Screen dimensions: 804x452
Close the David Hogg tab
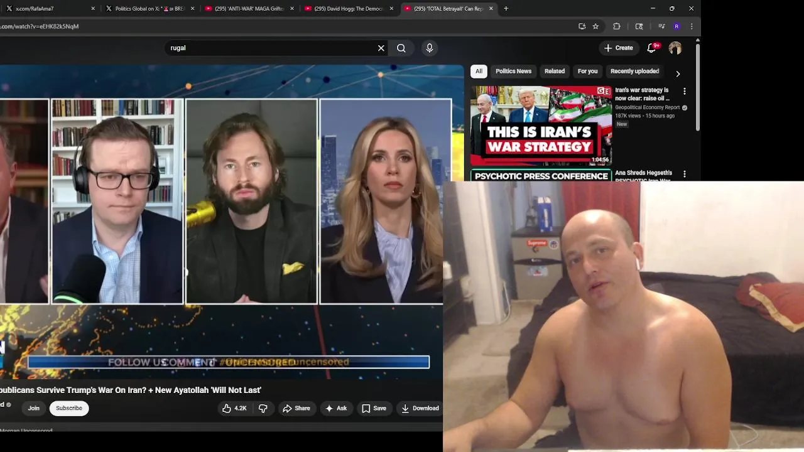pyautogui.click(x=392, y=9)
